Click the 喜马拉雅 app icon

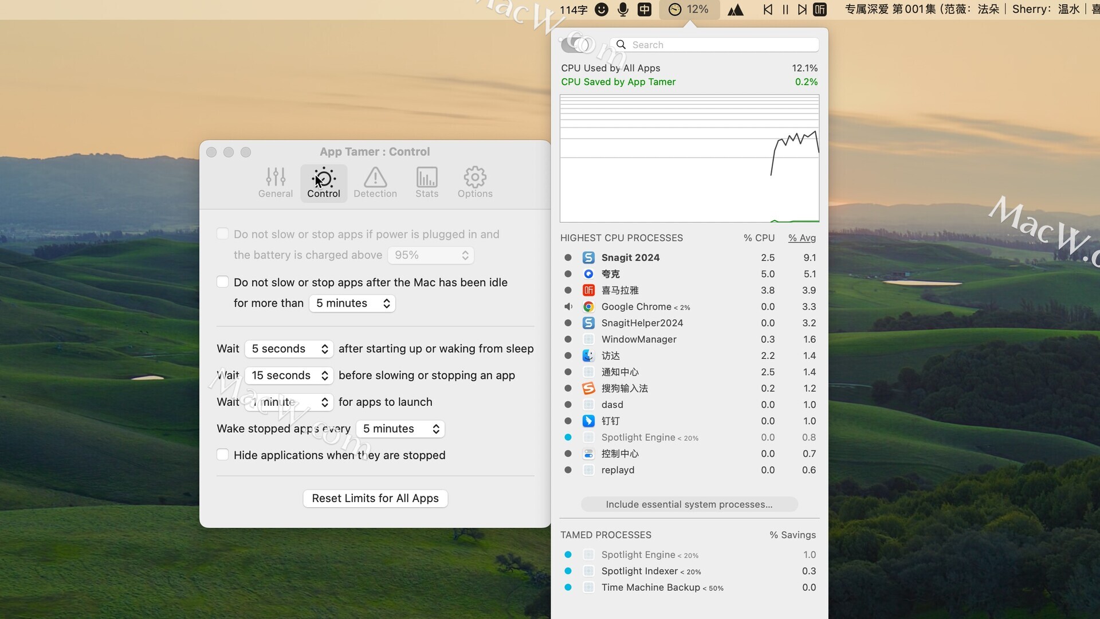coord(588,291)
